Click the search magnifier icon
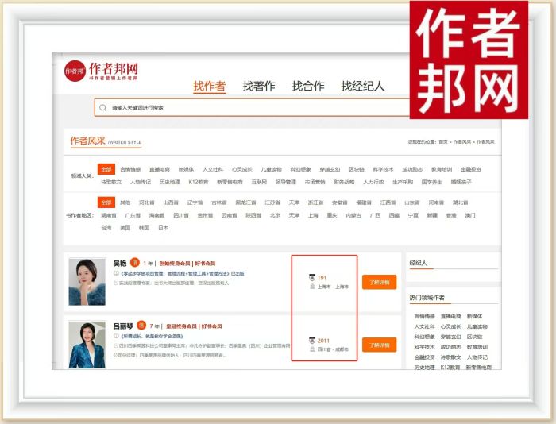The image size is (556, 424). [x=102, y=107]
